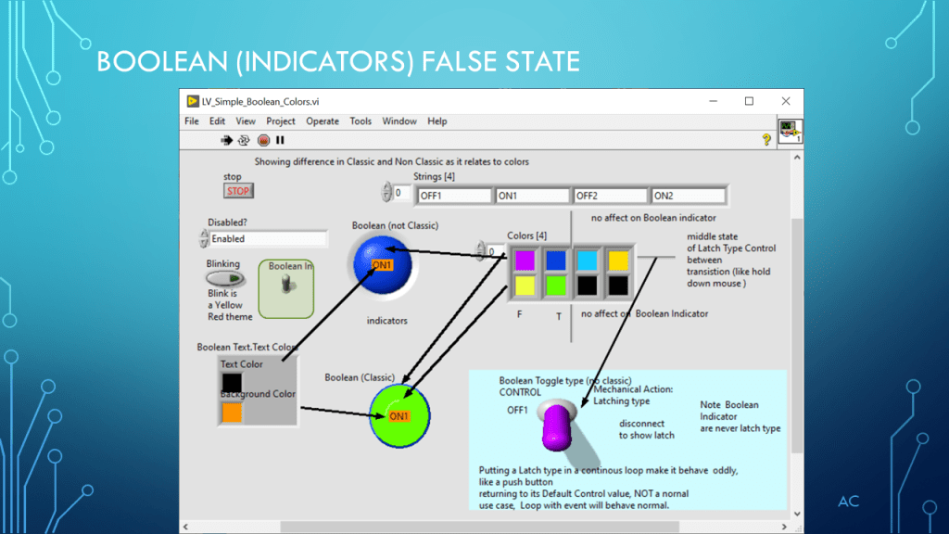
Task: Select the magenta swatch in Colors array
Action: [x=525, y=261]
